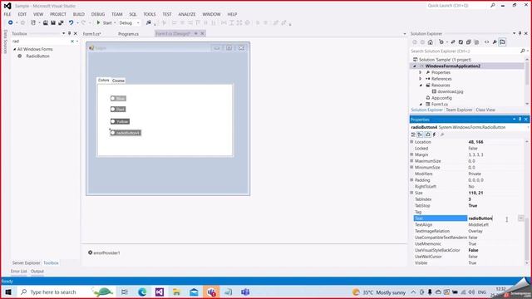Open Microsoft Edge from the taskbar
532x299 pixels.
point(142,292)
